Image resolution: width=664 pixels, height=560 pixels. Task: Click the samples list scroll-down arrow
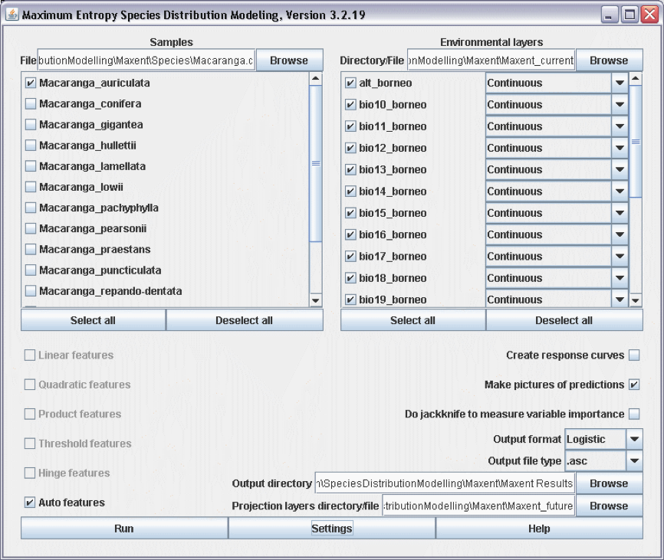(x=316, y=300)
